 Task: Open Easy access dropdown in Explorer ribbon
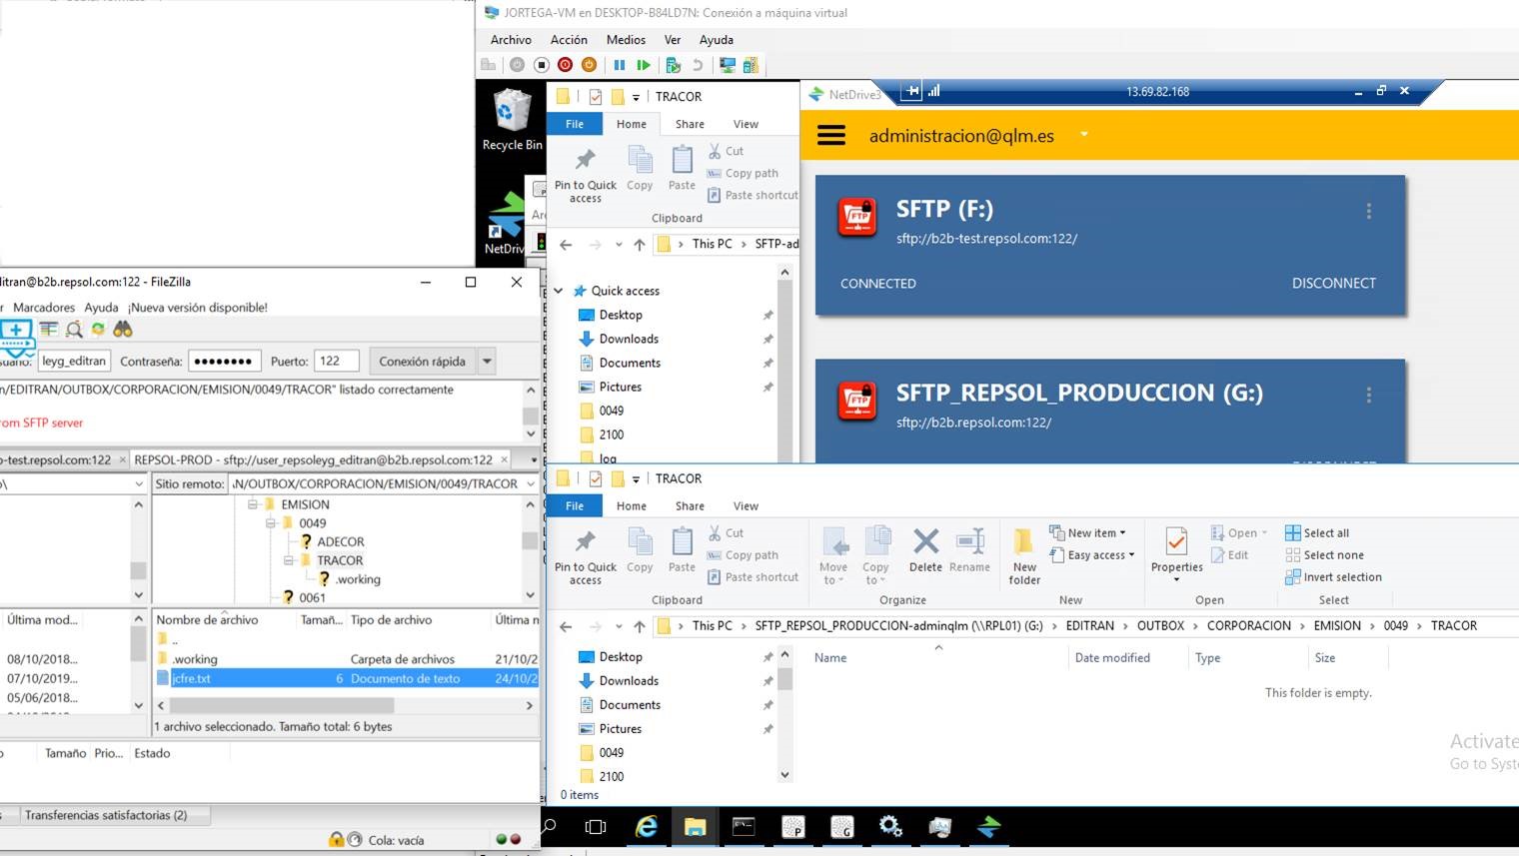click(x=1092, y=555)
